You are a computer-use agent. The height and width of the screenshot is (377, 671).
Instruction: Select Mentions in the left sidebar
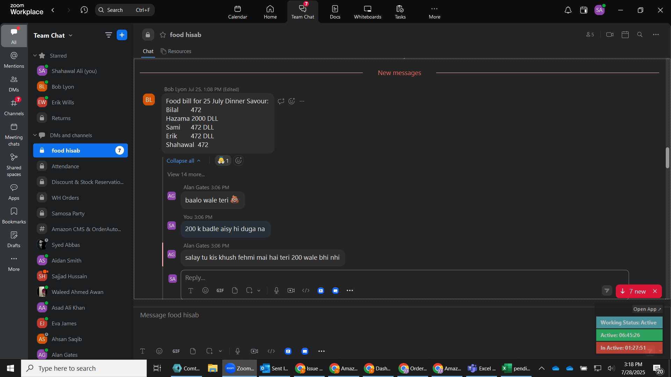tap(14, 60)
